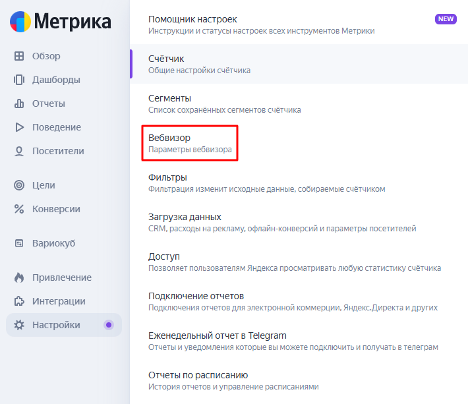Click the purple notification dot on Настройки

coord(109,325)
